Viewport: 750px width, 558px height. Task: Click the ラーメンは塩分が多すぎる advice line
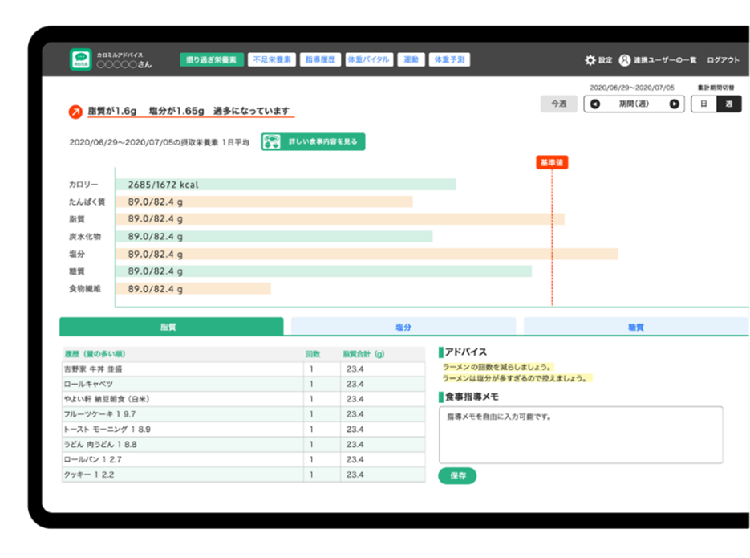[516, 378]
